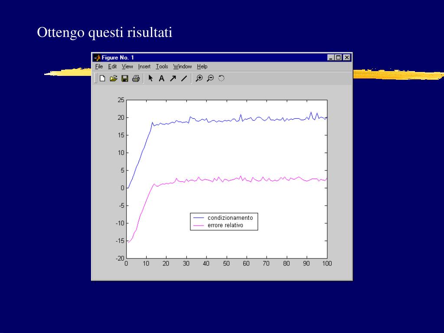Click the New Figure toolbar icon
The width and height of the screenshot is (444, 333).
pos(102,78)
